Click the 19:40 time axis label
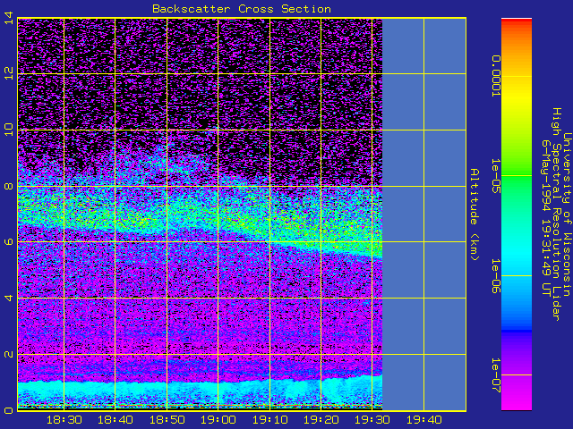Screen dimensions: 573x429 pos(424,420)
